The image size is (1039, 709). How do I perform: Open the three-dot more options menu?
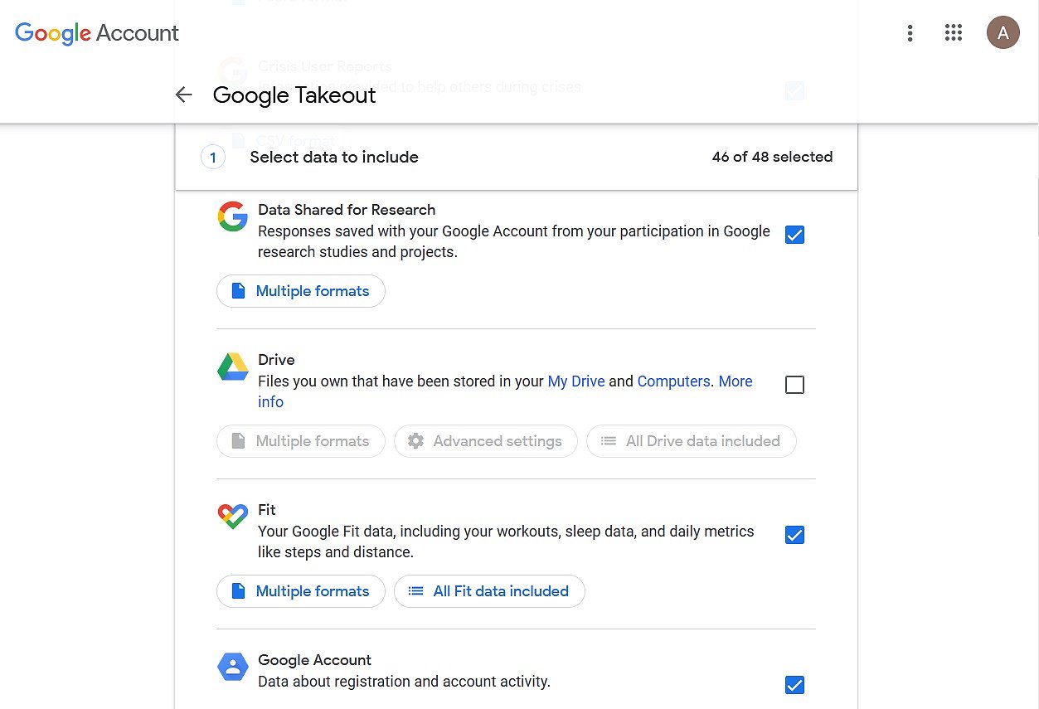(x=910, y=33)
